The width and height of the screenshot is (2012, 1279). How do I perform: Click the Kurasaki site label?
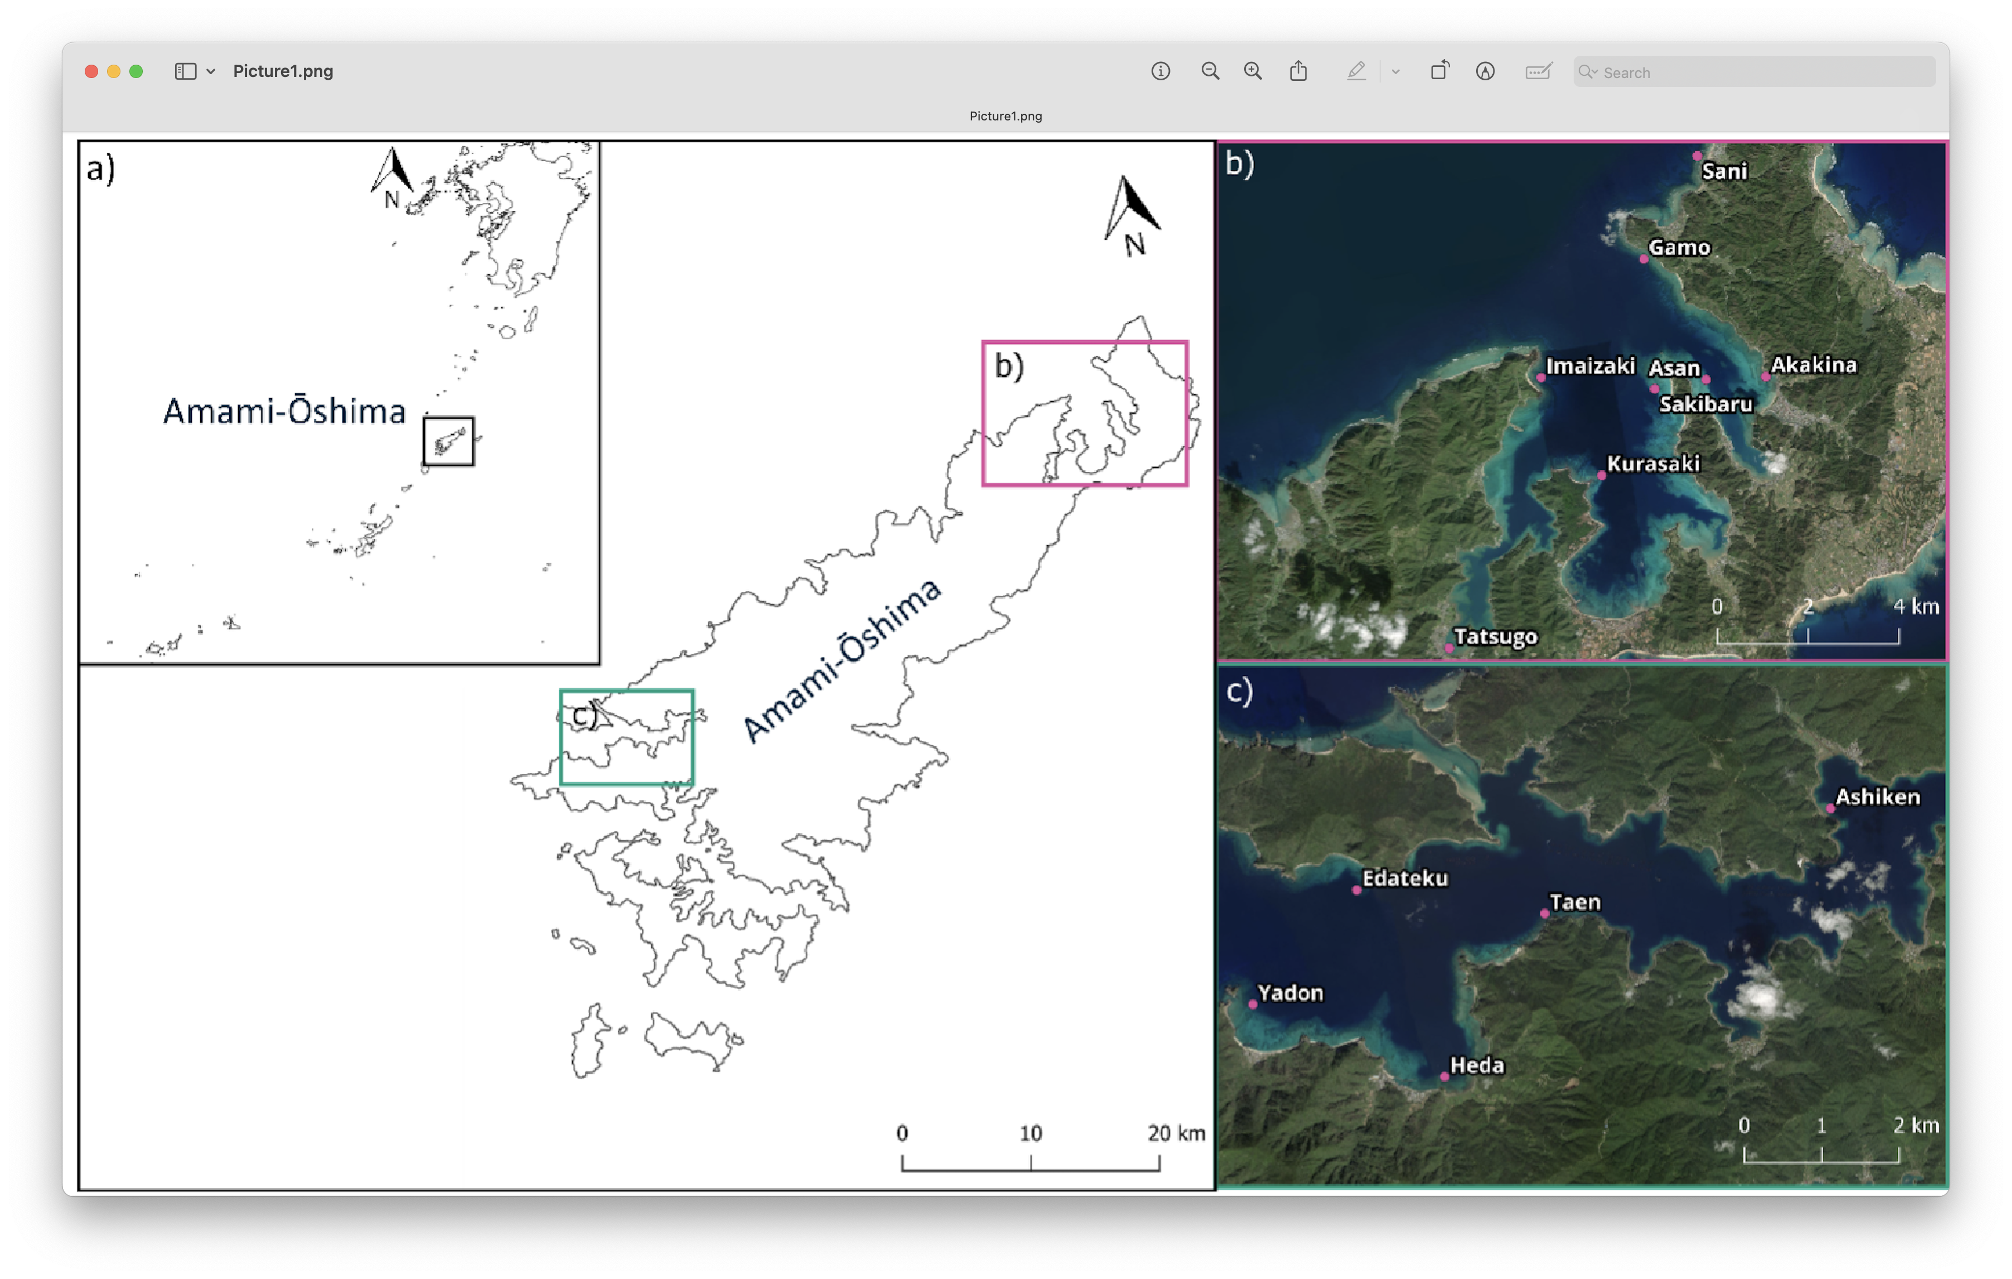(x=1653, y=464)
